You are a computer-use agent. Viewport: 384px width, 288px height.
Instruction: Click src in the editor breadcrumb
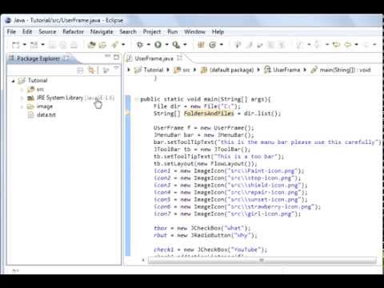click(186, 70)
